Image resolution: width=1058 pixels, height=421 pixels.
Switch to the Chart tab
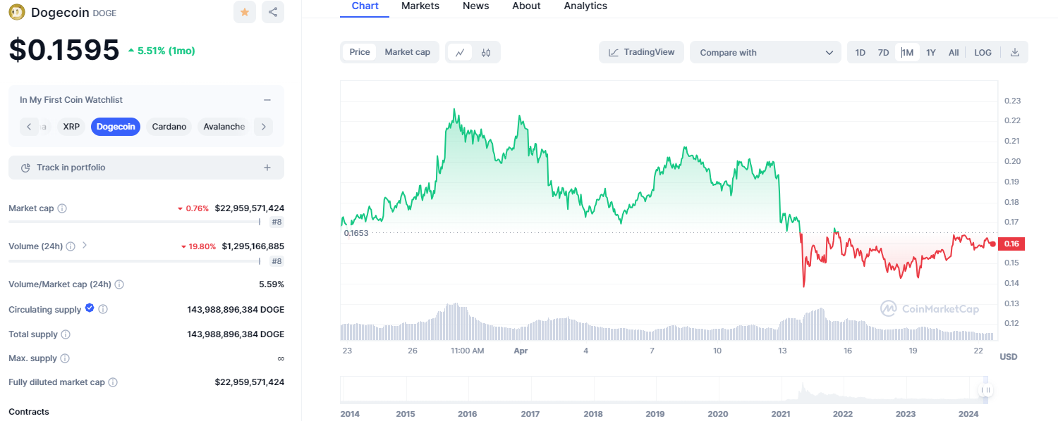pos(365,6)
